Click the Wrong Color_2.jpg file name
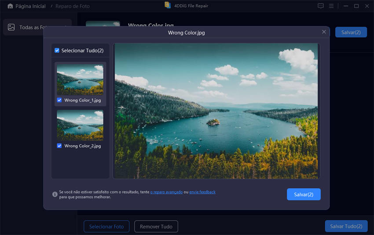This screenshot has height=235, width=374. point(83,146)
